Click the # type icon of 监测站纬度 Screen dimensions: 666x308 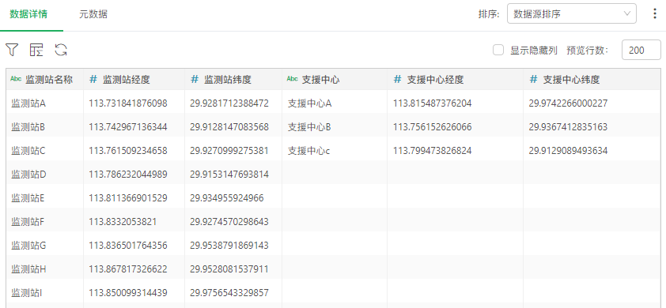tap(195, 79)
